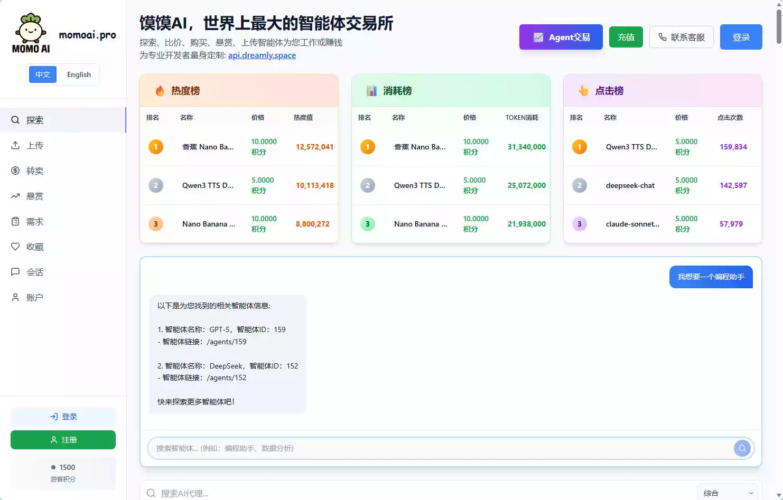Click the 1500 游客积分 card

[x=63, y=473]
